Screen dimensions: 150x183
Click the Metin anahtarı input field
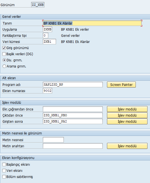pos(73,146)
